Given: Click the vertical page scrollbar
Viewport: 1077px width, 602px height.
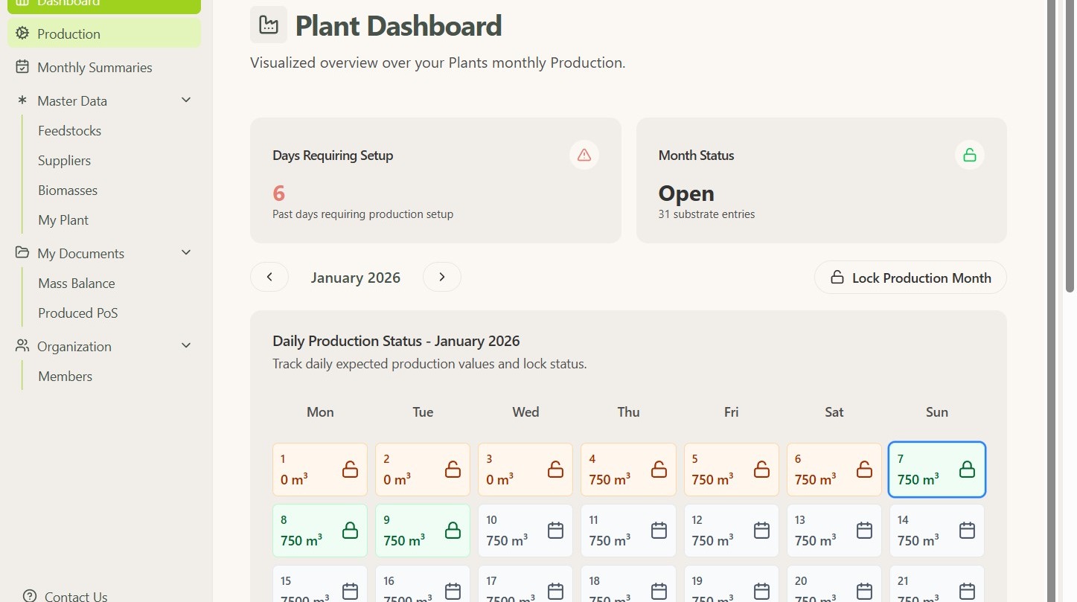Looking at the screenshot, I should [1070, 149].
